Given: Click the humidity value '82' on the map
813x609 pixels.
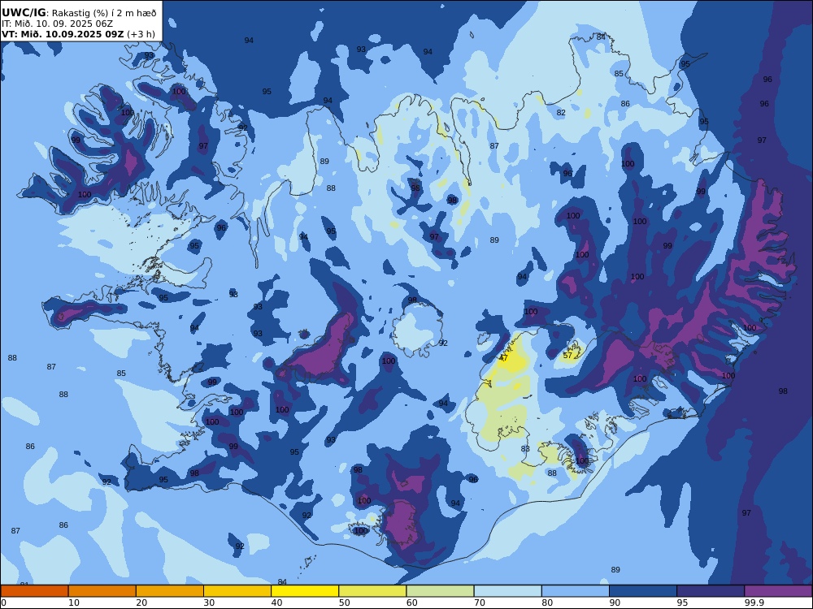Looking at the screenshot, I should [561, 112].
